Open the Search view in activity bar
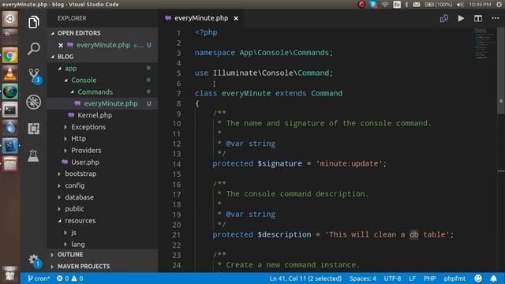 coord(33,49)
